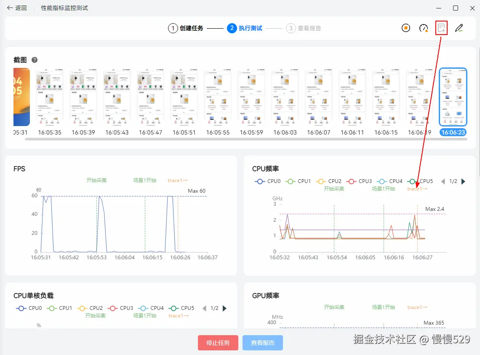Open the speedometer gauge icon
The width and height of the screenshot is (480, 355).
[x=423, y=28]
